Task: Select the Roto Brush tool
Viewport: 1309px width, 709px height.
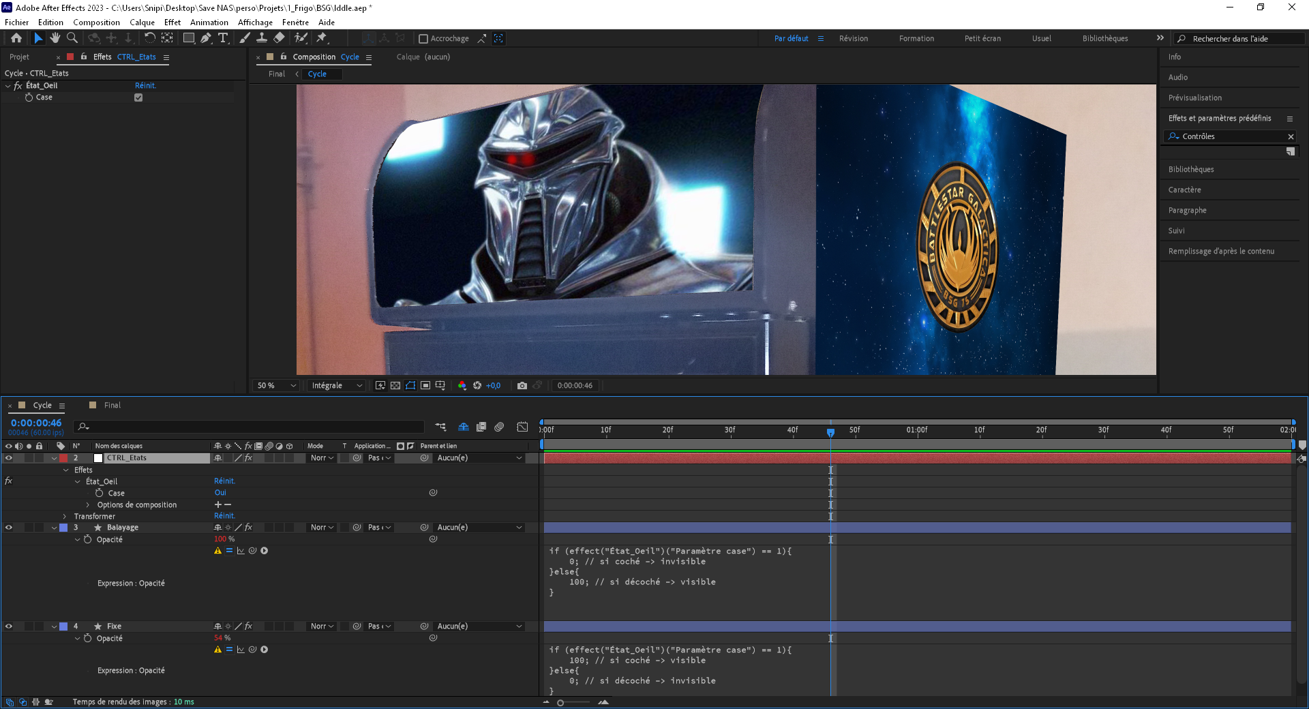Action: tap(301, 38)
